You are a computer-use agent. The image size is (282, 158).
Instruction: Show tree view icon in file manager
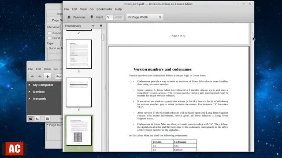click(37, 119)
